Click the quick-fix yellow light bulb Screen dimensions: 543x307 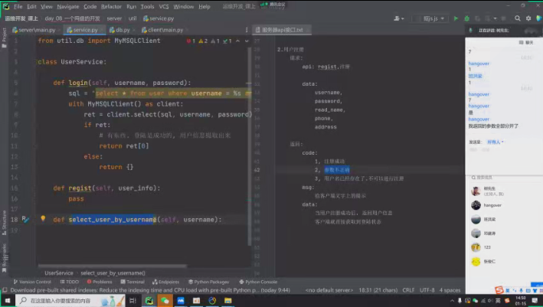tap(43, 218)
